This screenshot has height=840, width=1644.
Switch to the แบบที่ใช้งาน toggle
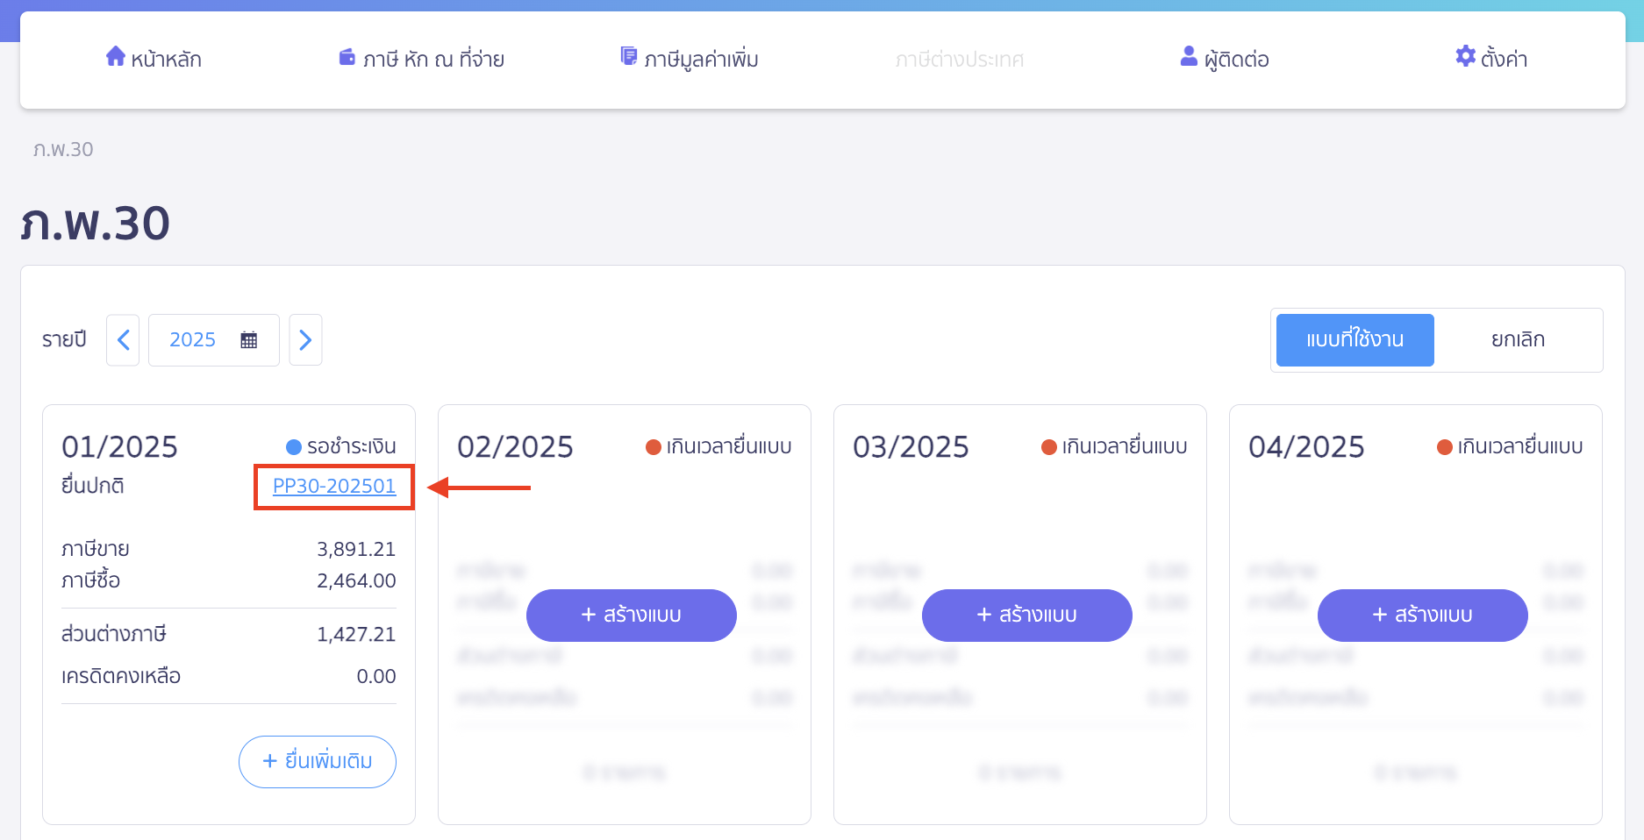click(1355, 340)
